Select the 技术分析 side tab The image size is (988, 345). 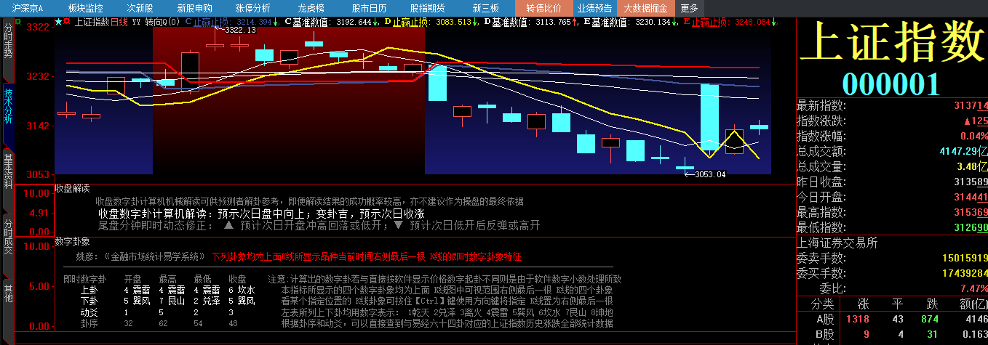click(x=8, y=115)
